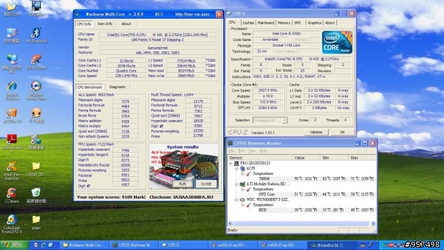Click the Intel Core i5 logo in CPU-Z

pos(337,42)
